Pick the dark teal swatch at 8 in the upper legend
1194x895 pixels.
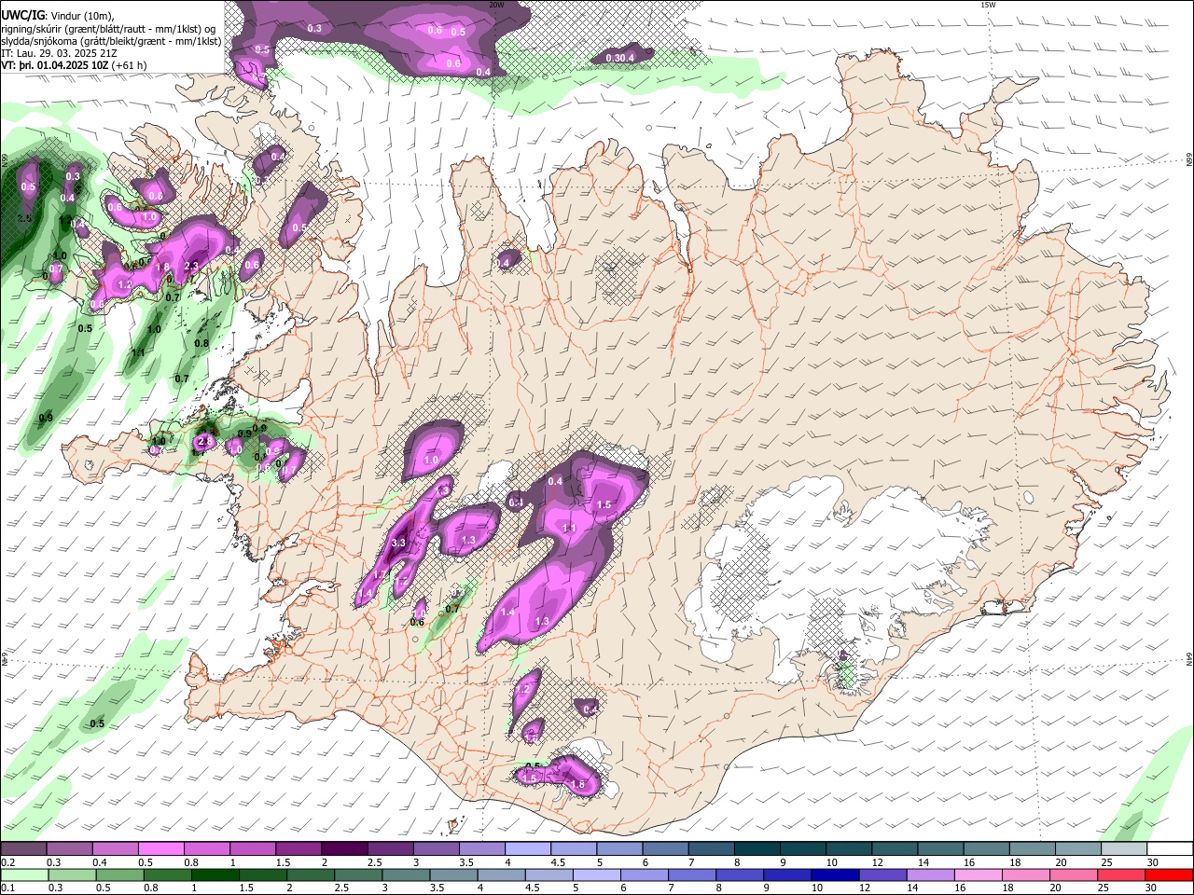756,849
